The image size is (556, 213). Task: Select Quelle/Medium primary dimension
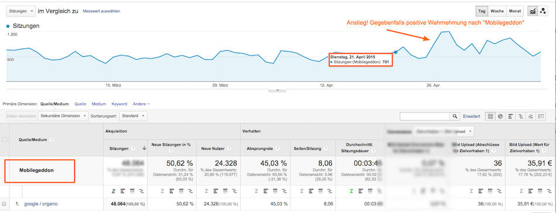pyautogui.click(x=54, y=104)
